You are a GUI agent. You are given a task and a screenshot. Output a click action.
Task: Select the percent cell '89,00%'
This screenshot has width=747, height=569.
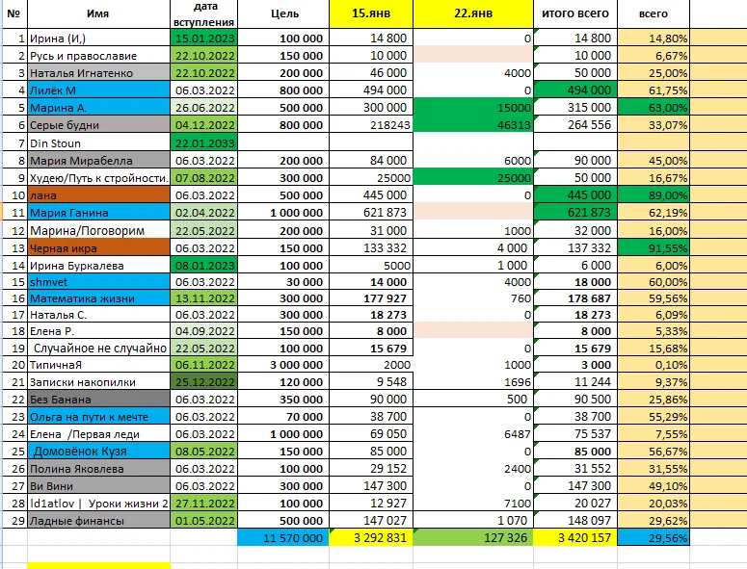click(x=654, y=195)
